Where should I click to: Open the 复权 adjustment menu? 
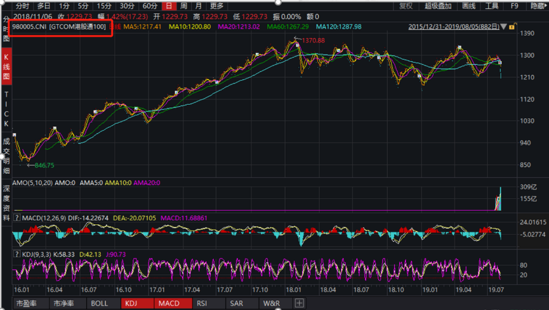point(406,6)
